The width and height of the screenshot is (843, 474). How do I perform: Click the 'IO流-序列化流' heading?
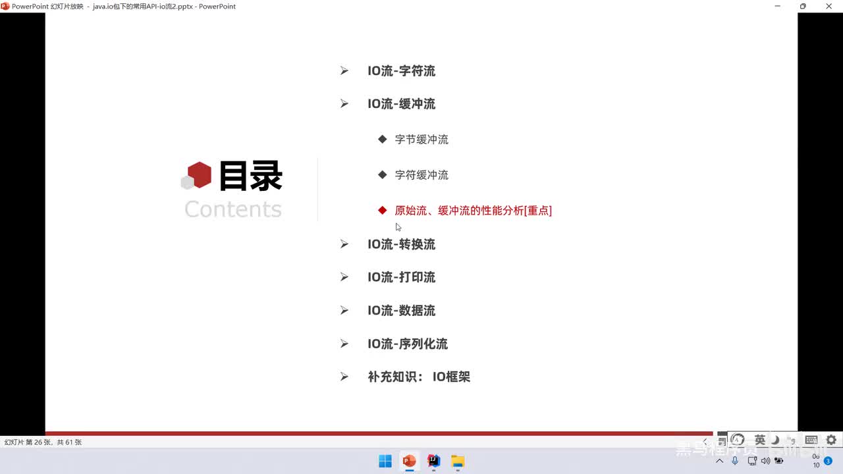pyautogui.click(x=407, y=344)
